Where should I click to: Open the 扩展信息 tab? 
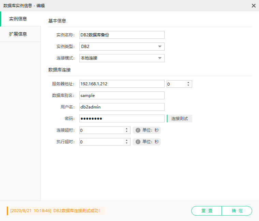click(x=20, y=34)
